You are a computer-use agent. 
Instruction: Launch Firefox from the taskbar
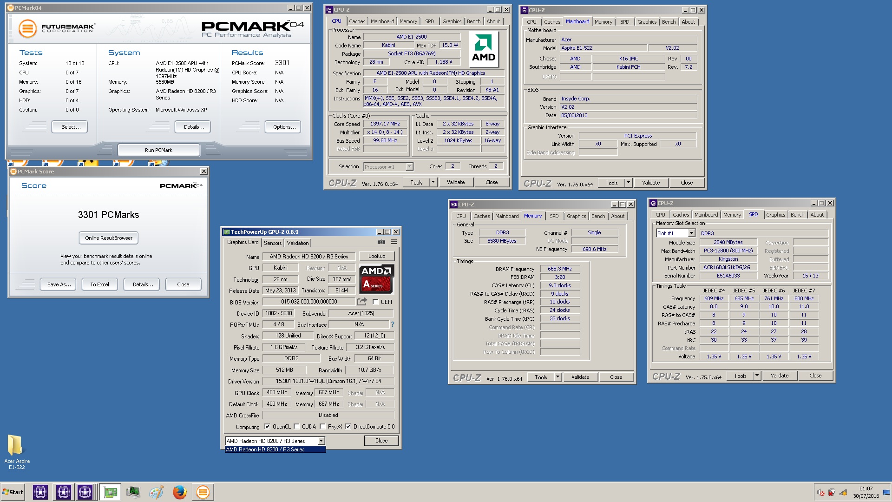[x=179, y=492]
